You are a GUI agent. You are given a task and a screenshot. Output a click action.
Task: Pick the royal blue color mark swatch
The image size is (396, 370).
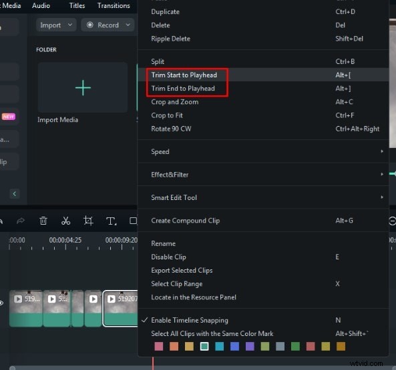pyautogui.click(x=234, y=346)
